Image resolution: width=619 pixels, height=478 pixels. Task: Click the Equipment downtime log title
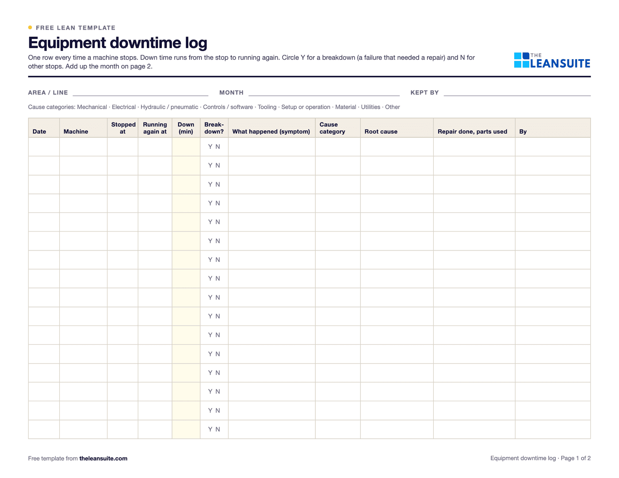(118, 43)
